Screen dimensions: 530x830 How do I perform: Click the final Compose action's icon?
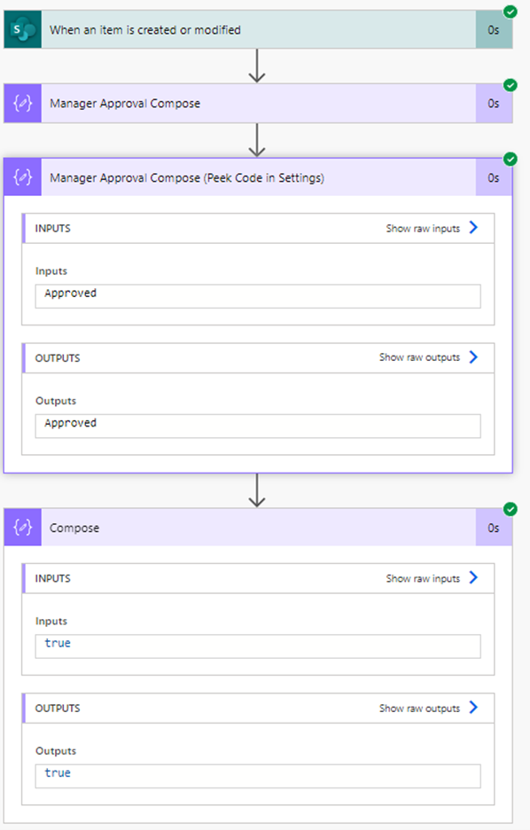point(21,528)
